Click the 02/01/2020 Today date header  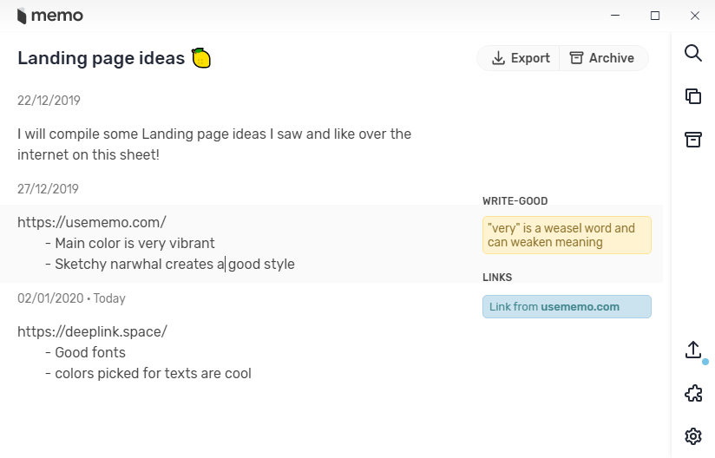(71, 298)
